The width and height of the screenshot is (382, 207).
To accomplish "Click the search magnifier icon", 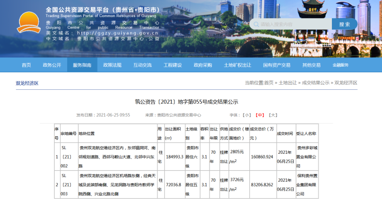I will point(255,24).
